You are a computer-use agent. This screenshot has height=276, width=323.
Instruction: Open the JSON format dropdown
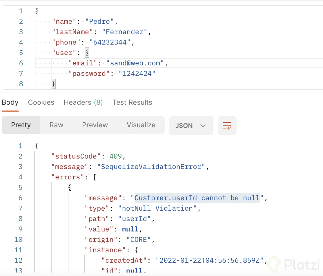pos(191,126)
